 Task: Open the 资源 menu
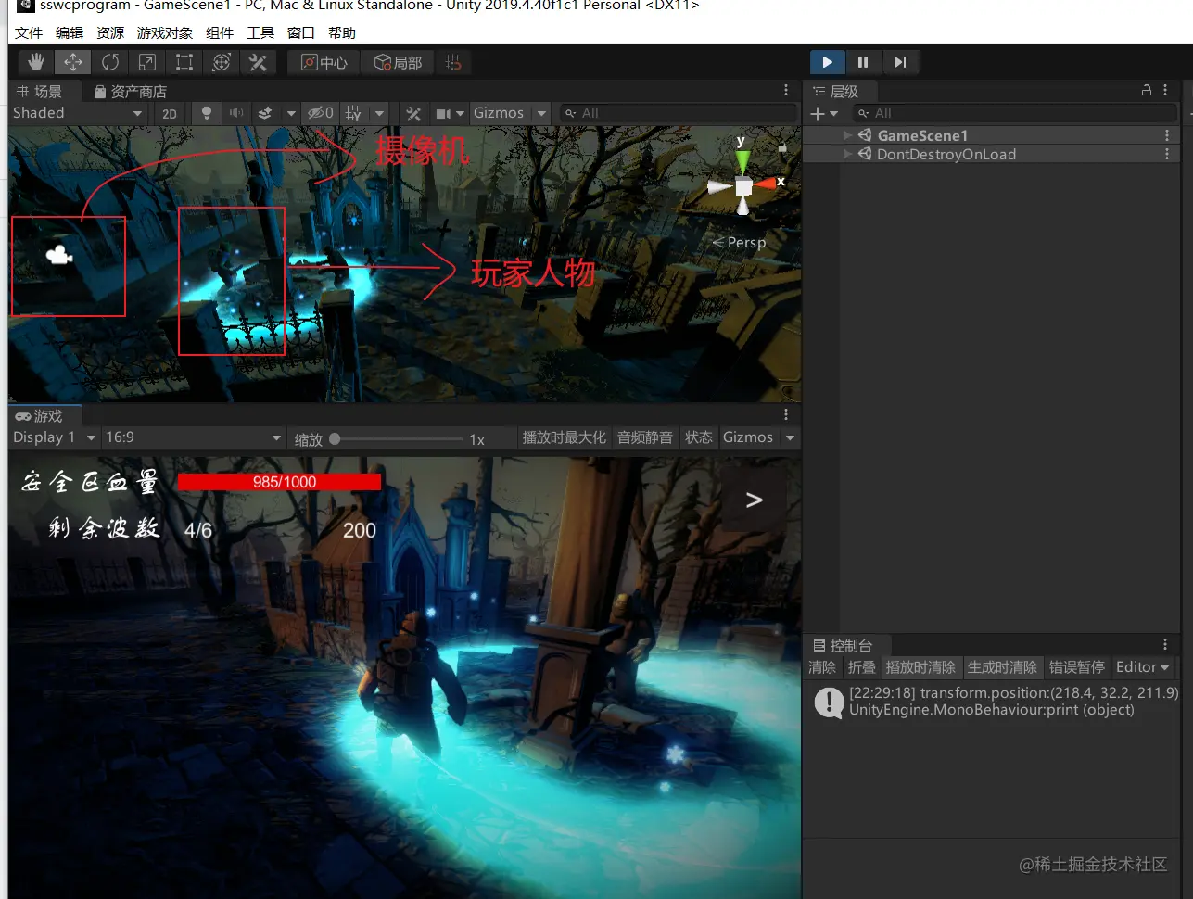(x=110, y=32)
